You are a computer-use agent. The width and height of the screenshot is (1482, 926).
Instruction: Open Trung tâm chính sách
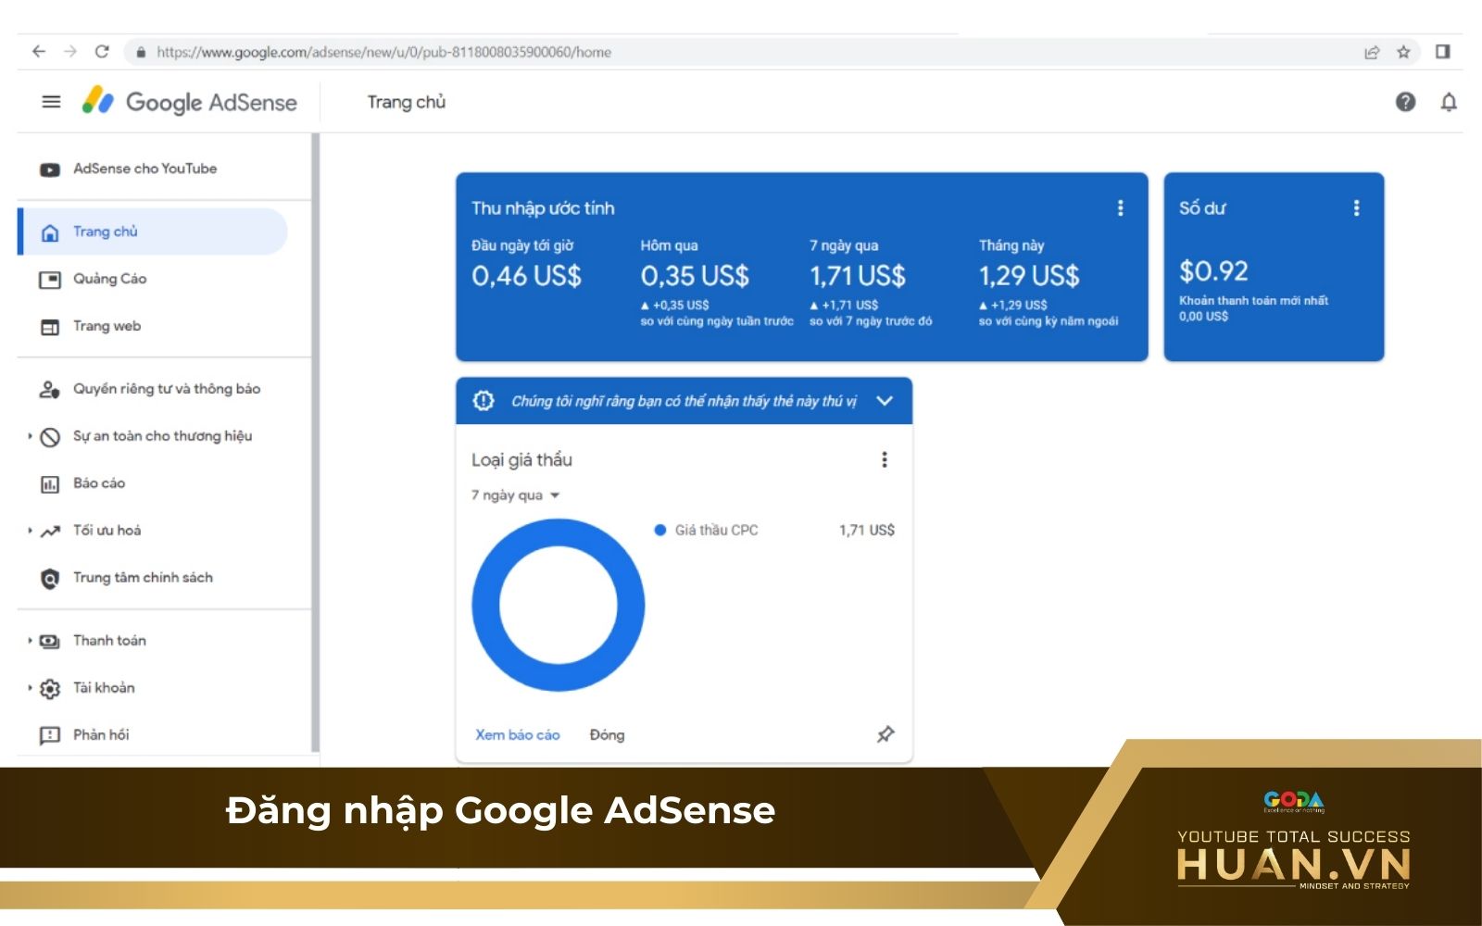[143, 578]
